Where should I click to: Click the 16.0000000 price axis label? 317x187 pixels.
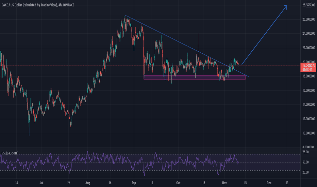pos(308,90)
